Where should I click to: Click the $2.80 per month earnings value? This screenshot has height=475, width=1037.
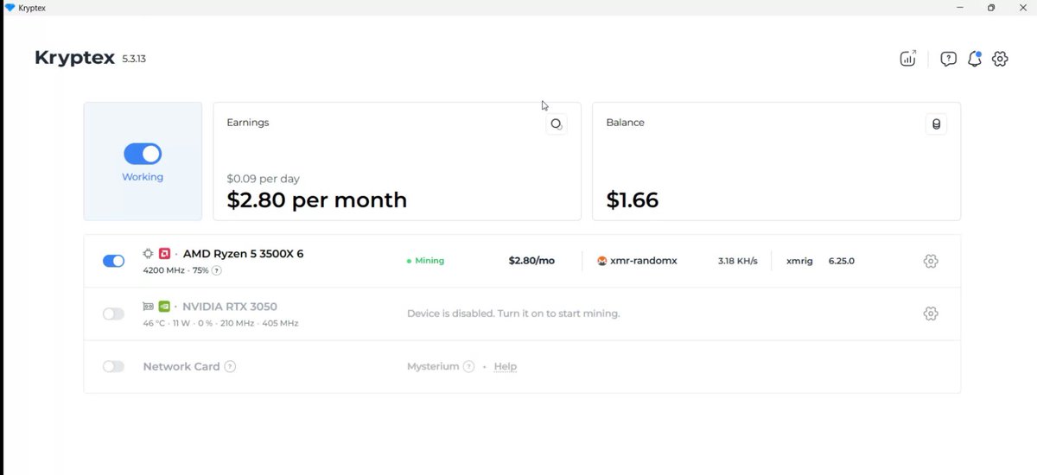point(316,200)
